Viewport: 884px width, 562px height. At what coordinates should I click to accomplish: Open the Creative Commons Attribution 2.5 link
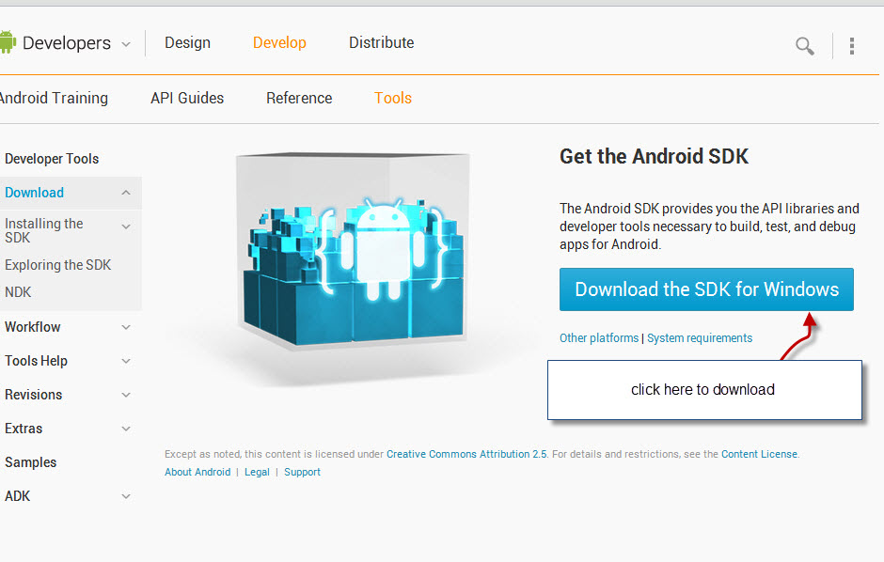pos(466,454)
